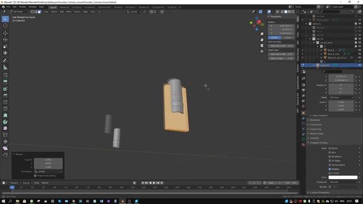Viewport: 363px width, 204px height.
Task: Expand the Motion Paths section
Action: 316,134
